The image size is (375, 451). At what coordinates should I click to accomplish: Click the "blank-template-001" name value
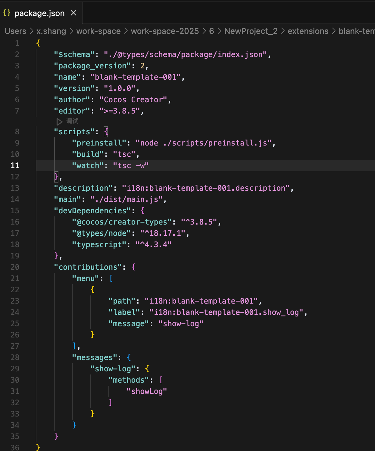point(136,77)
